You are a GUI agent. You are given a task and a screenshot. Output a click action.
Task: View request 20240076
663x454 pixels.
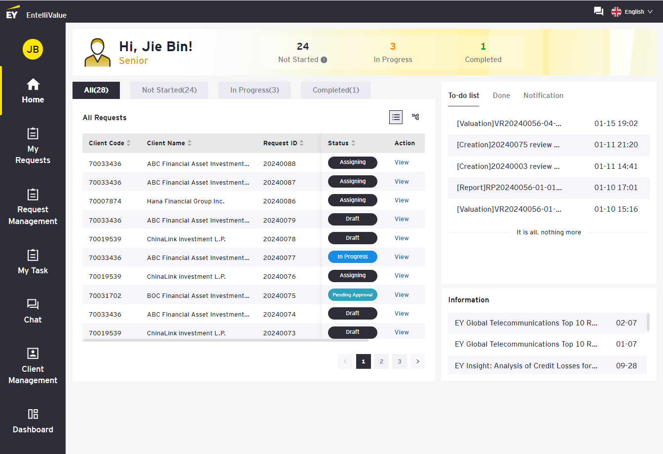(x=402, y=276)
